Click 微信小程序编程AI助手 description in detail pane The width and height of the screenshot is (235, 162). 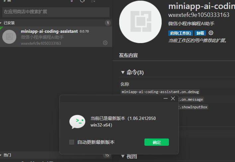pos(191,24)
